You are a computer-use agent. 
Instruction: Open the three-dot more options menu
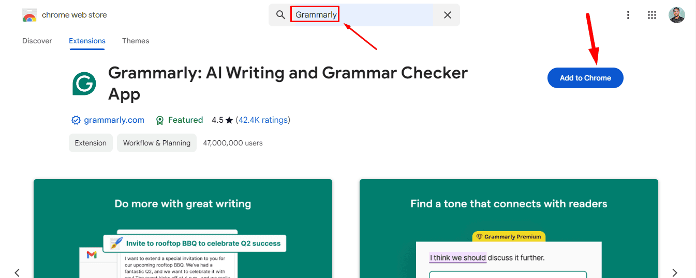click(628, 15)
